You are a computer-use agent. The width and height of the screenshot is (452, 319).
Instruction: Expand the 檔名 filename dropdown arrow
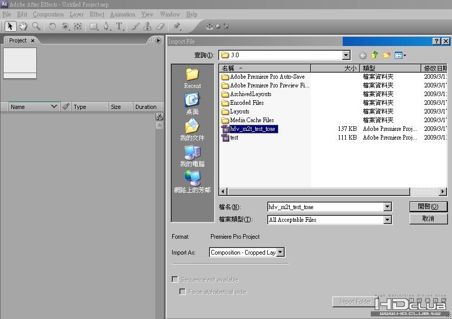pos(388,207)
